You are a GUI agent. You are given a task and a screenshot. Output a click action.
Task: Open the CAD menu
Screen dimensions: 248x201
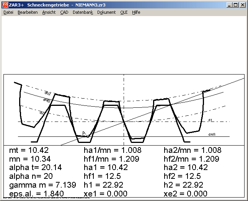64,12
